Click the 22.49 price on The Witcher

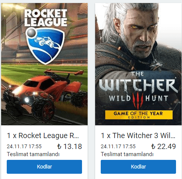pos(167,146)
